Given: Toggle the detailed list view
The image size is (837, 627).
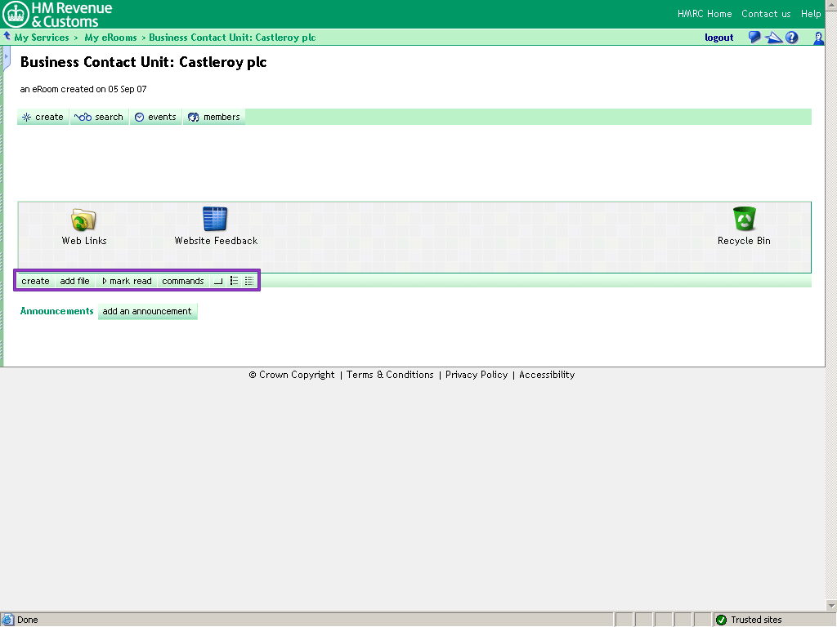Looking at the screenshot, I should tap(248, 281).
